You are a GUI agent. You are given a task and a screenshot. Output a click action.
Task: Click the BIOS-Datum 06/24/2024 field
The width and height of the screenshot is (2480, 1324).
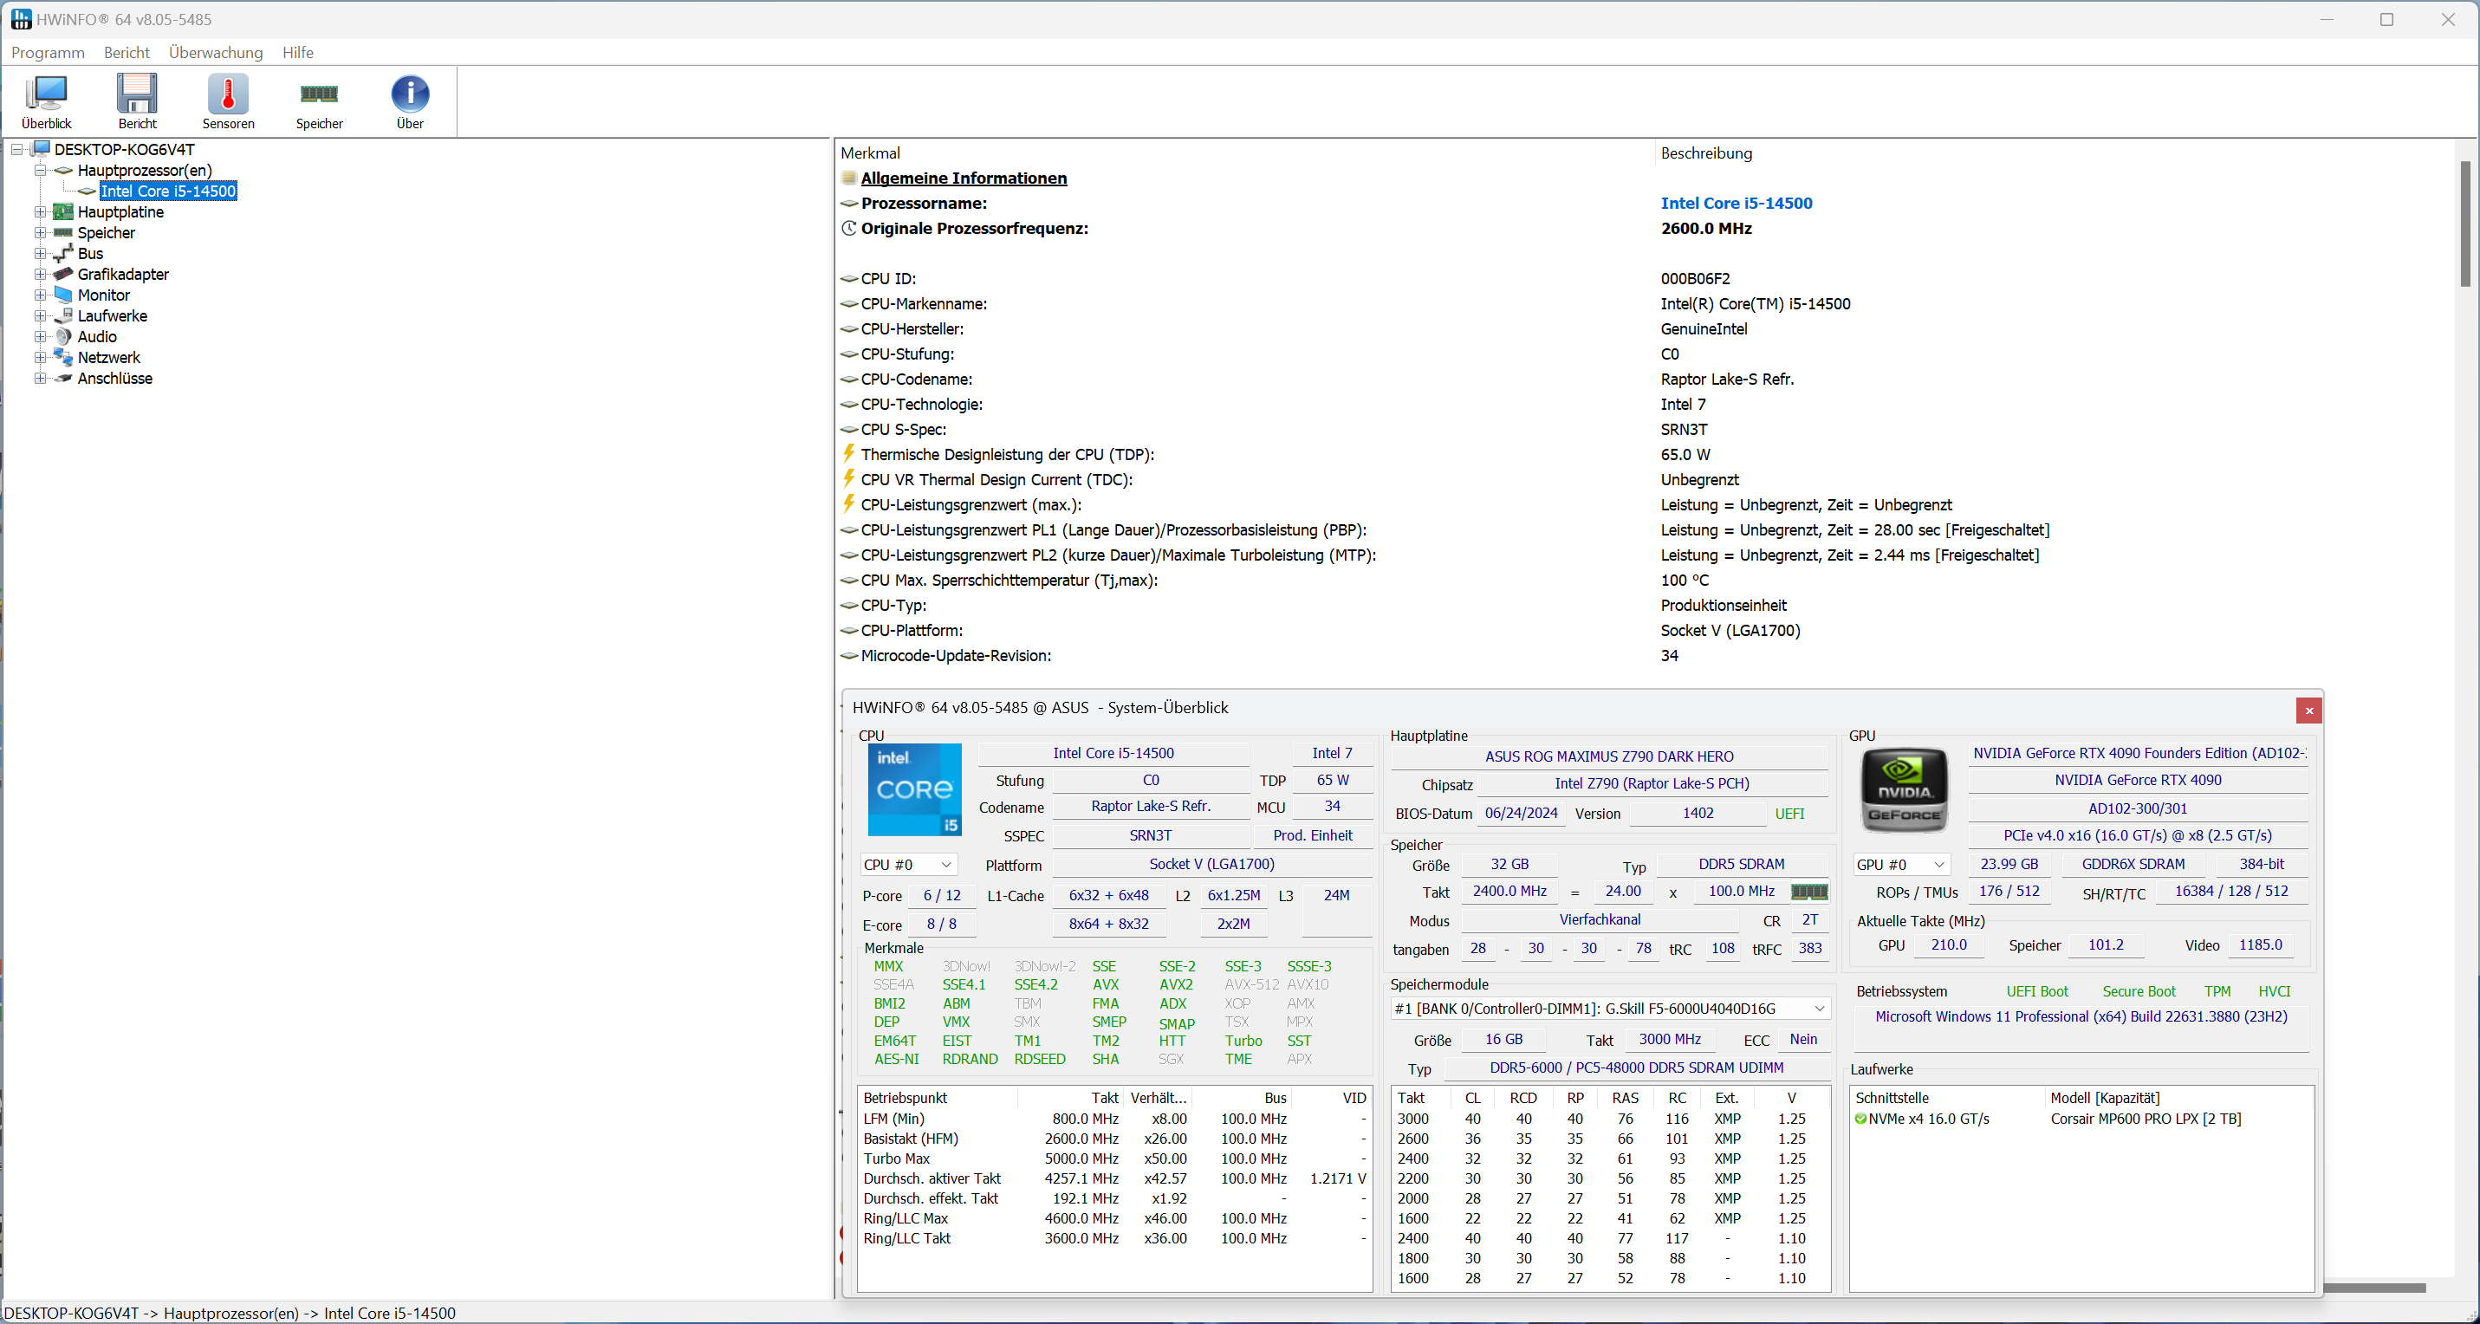1521,813
